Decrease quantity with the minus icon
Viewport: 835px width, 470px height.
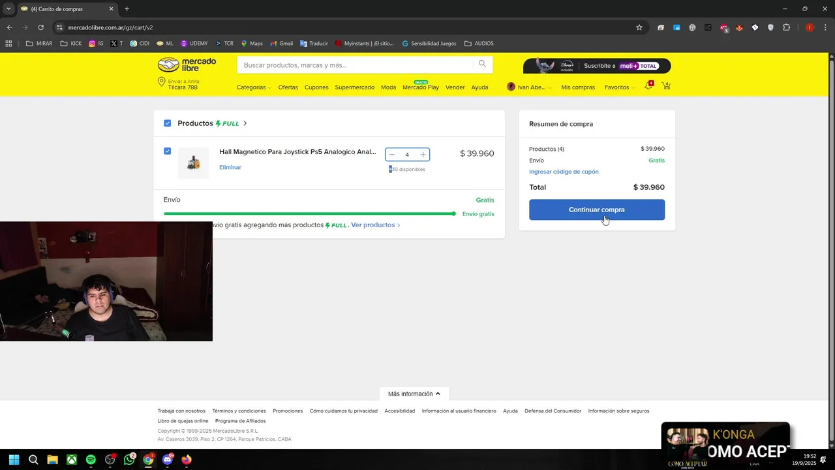(391, 155)
